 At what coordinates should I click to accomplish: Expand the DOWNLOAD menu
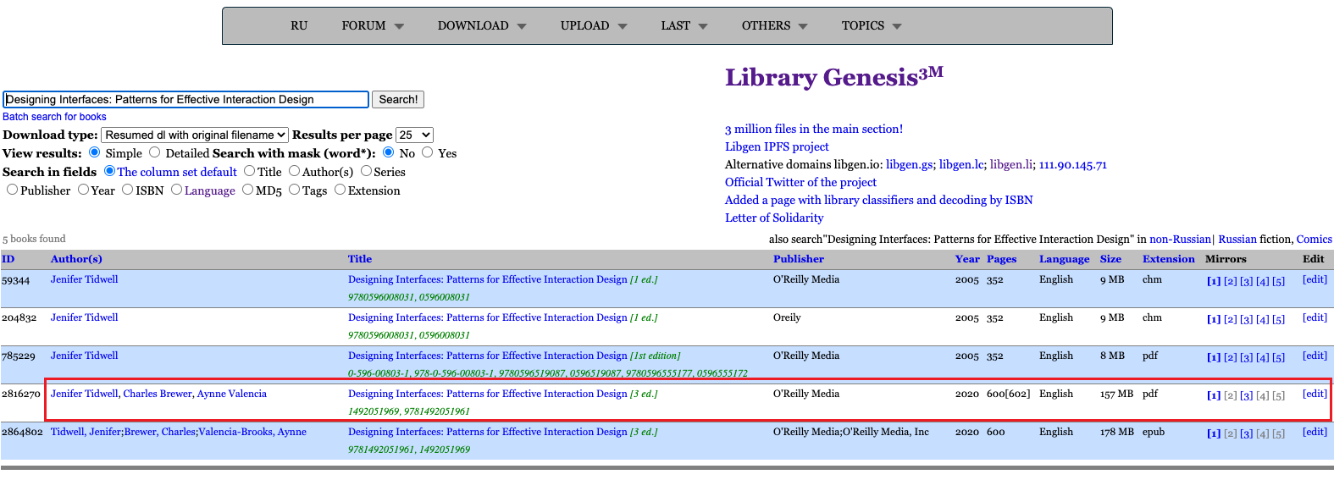[x=482, y=26]
